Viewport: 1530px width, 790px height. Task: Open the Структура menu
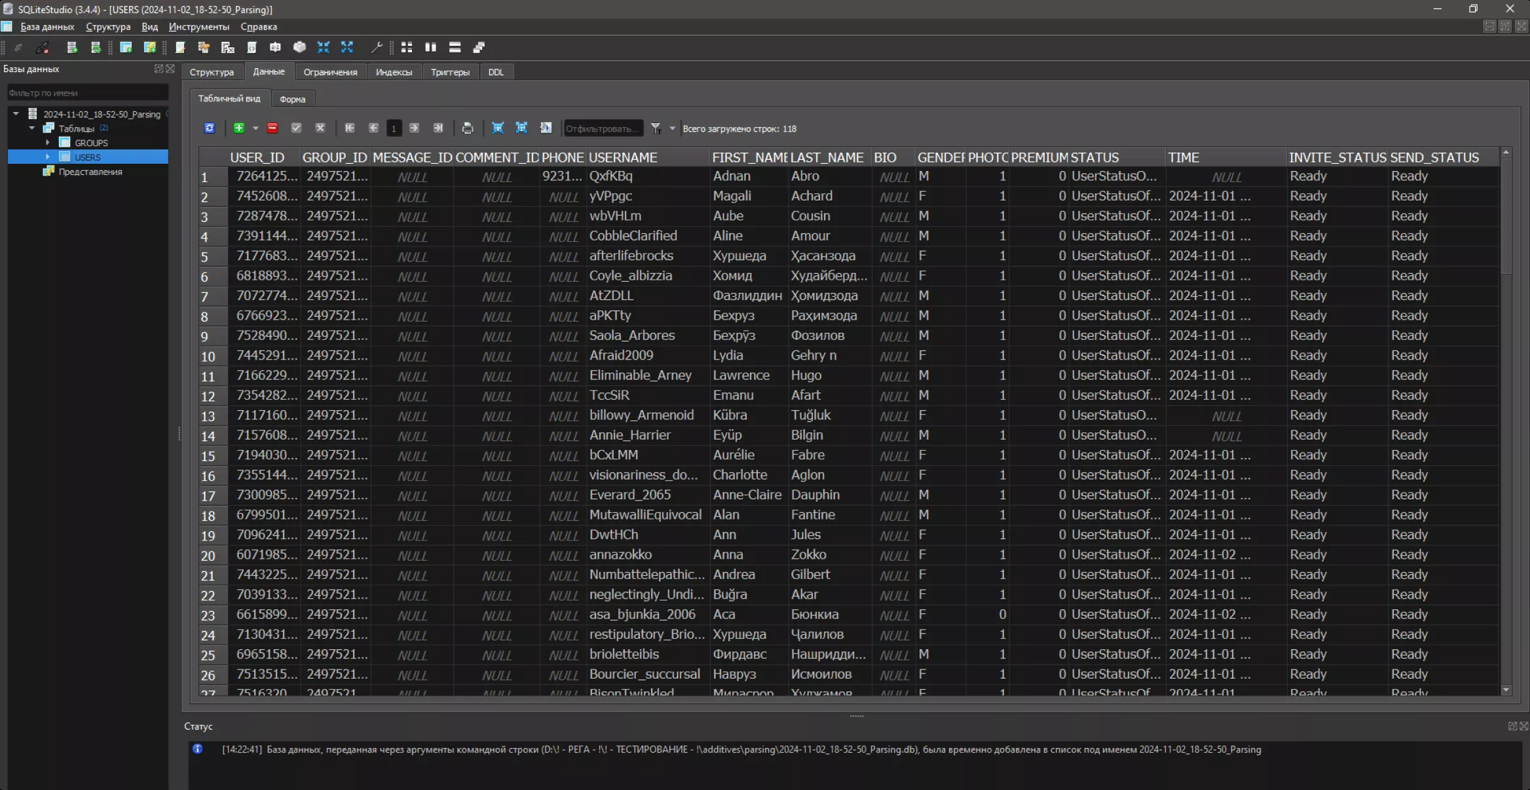coord(108,27)
